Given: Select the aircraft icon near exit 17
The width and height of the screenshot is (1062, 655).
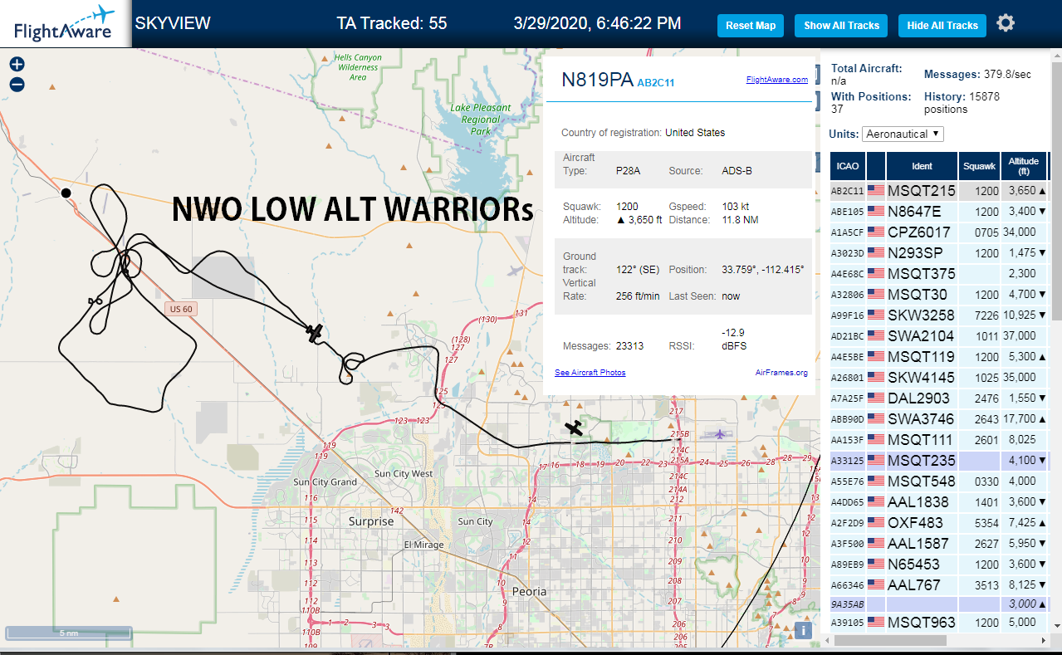Looking at the screenshot, I should (574, 428).
